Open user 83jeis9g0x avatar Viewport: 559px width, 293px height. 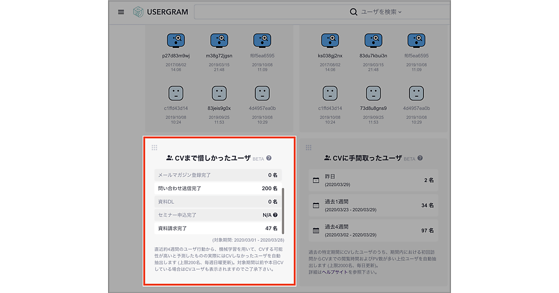[x=219, y=93]
